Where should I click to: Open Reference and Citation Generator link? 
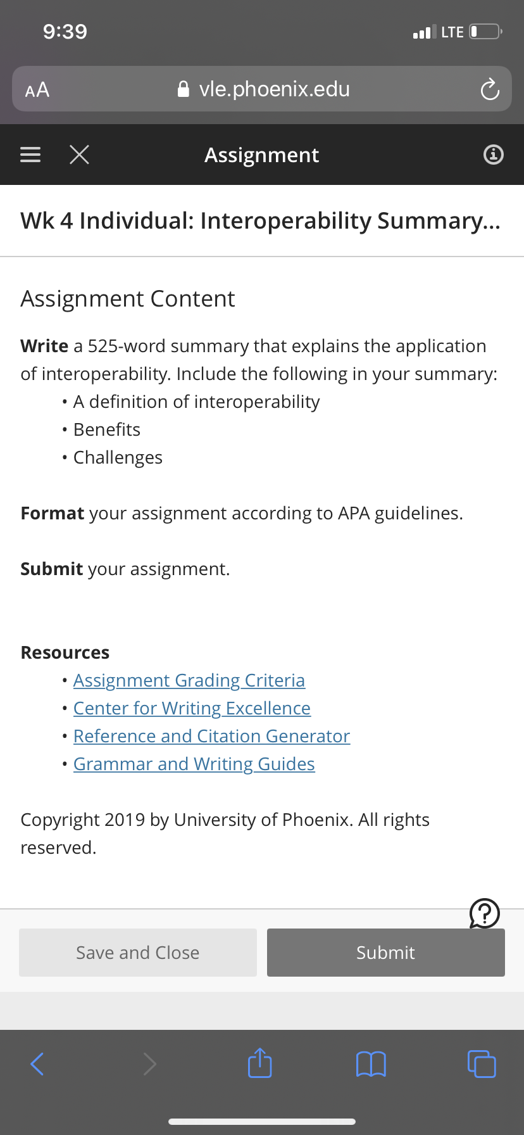211,736
